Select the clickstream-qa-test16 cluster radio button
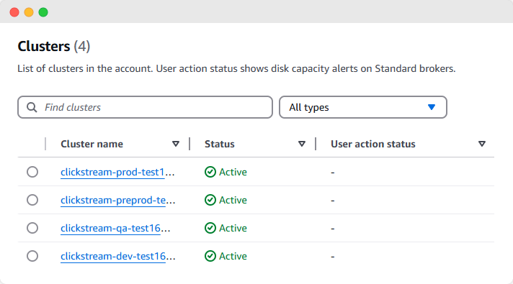This screenshot has height=284, width=513. pyautogui.click(x=32, y=228)
